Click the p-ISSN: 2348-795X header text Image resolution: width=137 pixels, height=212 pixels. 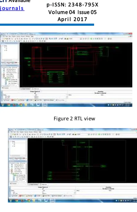pos(72,5)
